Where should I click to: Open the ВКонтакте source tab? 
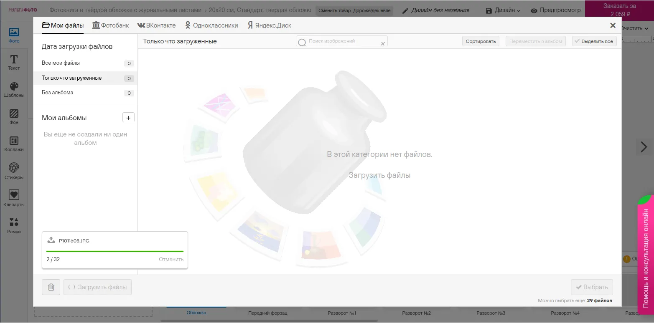156,25
